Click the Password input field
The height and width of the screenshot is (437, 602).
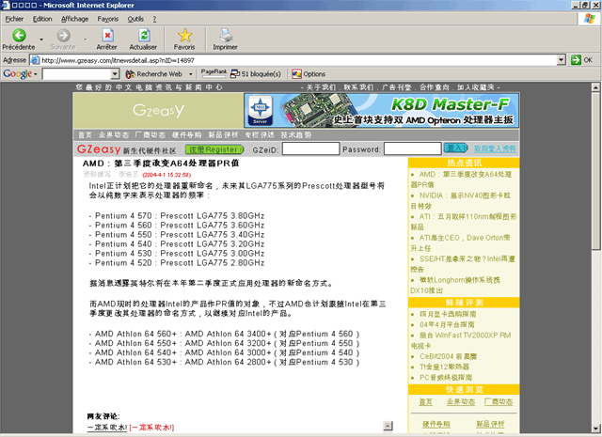tap(413, 148)
